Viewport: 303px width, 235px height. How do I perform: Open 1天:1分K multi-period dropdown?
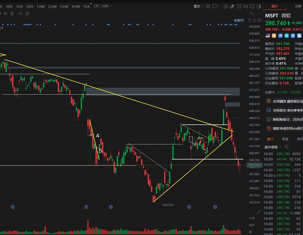pos(103,6)
